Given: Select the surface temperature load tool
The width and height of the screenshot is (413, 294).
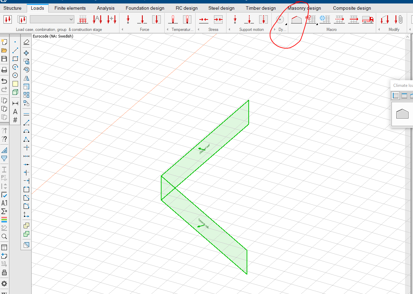Looking at the screenshot, I should pos(187,19).
